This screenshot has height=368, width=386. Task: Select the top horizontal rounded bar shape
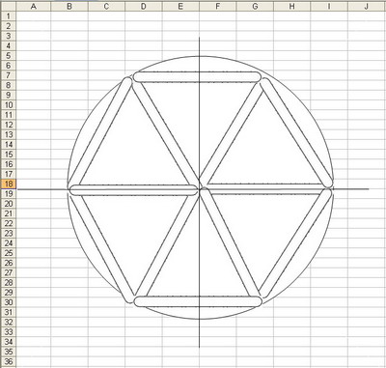click(197, 77)
